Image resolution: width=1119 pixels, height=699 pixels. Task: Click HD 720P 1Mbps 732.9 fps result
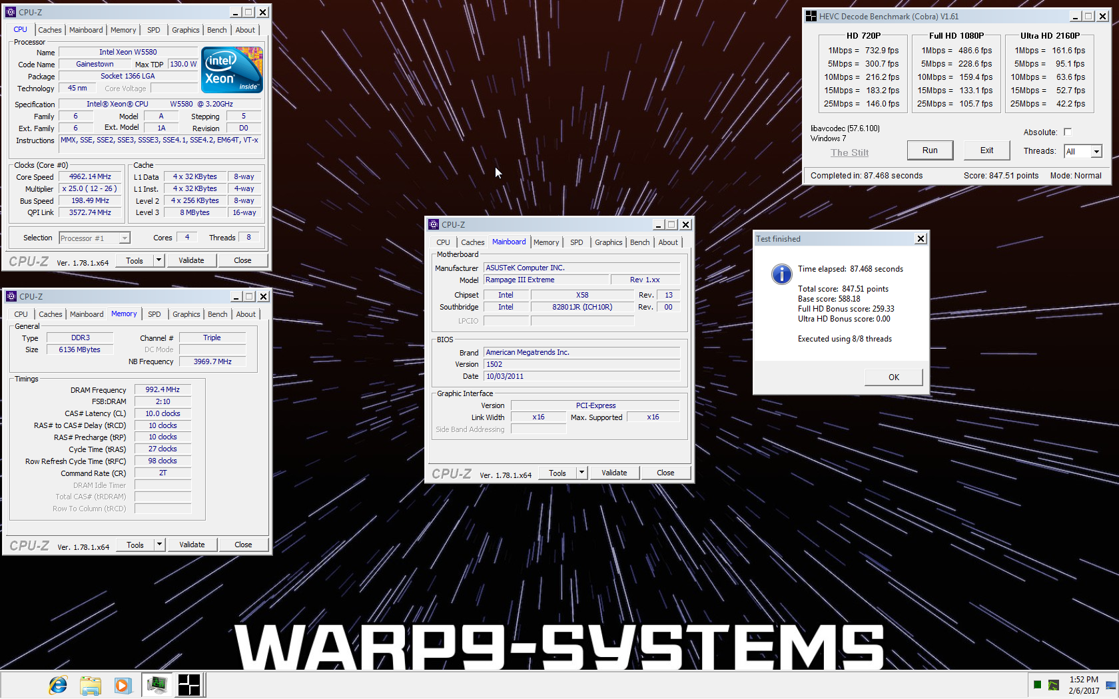pos(863,50)
